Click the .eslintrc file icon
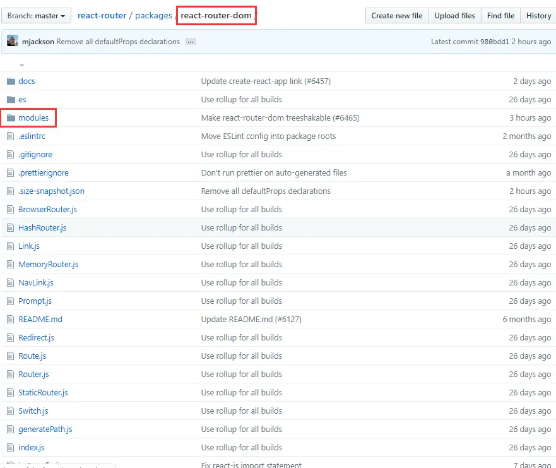The image size is (556, 468). 11,136
